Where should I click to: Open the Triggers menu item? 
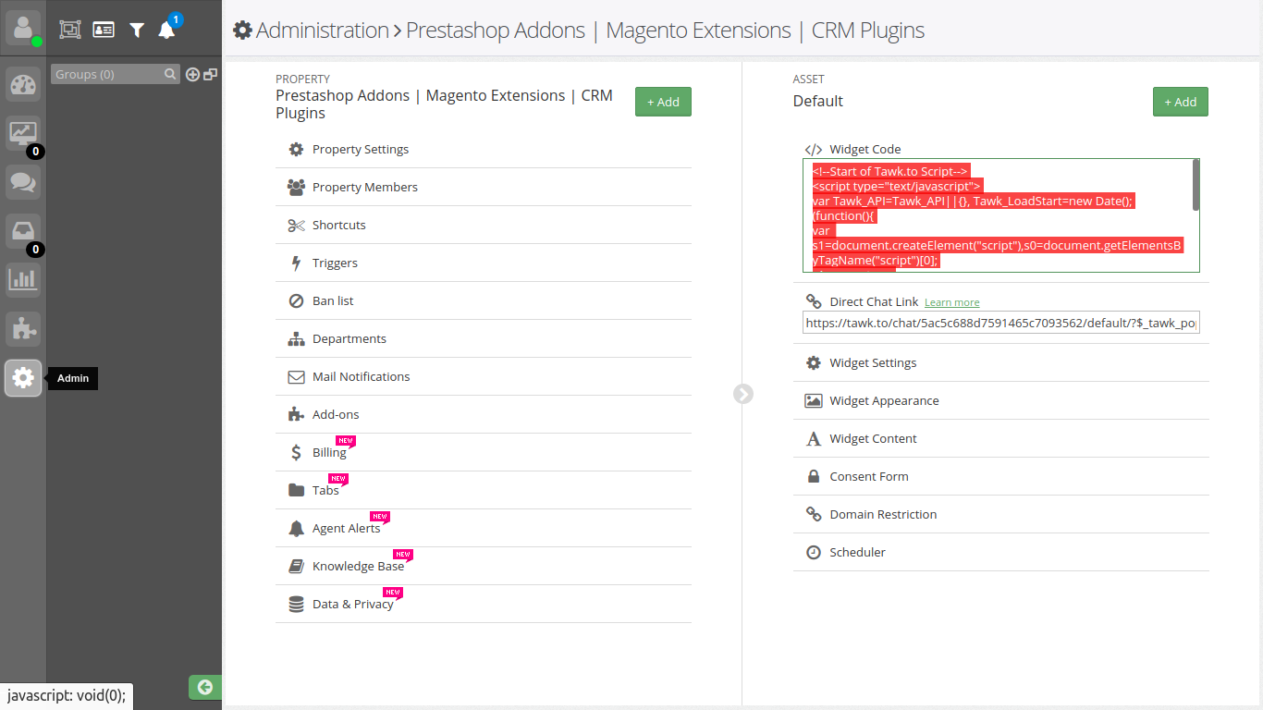click(335, 263)
